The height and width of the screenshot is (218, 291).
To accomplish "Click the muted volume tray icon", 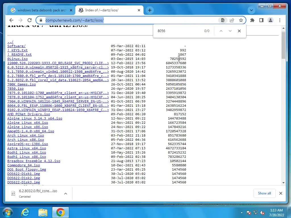I will 262,213.
